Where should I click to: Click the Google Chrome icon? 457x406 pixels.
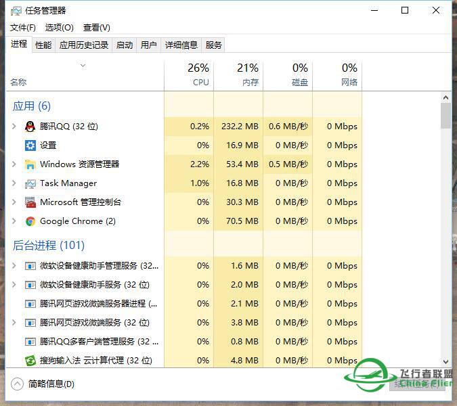point(30,221)
